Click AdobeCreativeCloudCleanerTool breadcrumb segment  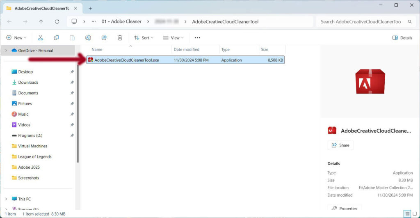225,21
